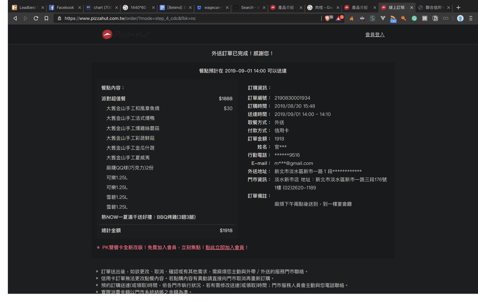This screenshot has height=303, width=478.
Task: Go back to previous page
Action: tap(15, 18)
